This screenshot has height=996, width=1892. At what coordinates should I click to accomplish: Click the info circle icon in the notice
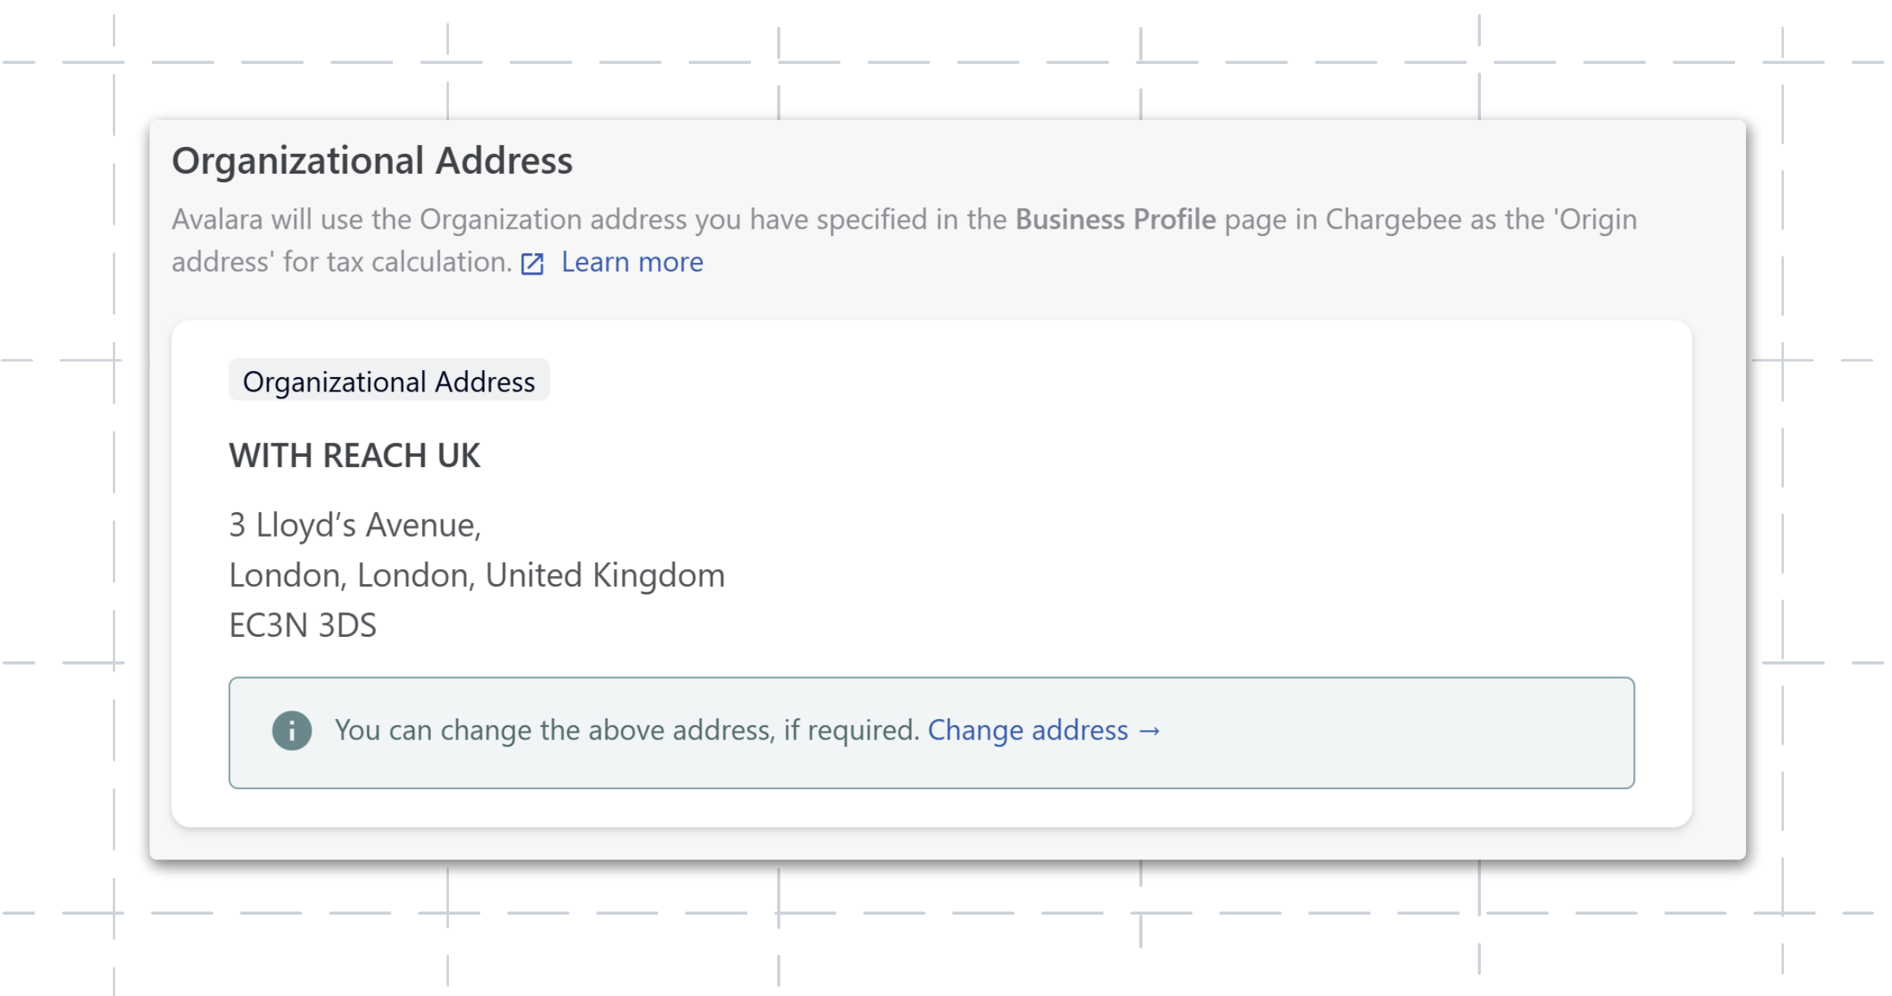(292, 731)
